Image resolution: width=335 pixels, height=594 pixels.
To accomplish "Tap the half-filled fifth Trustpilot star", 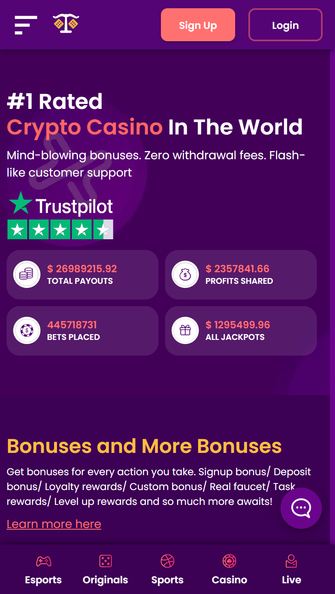I will coord(103,229).
